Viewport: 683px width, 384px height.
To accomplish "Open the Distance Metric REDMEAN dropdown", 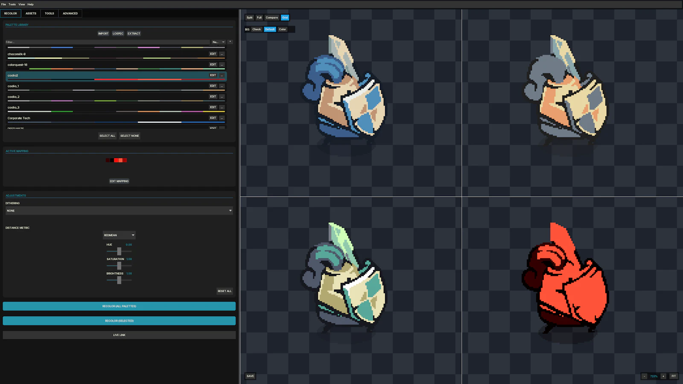I will [x=119, y=235].
